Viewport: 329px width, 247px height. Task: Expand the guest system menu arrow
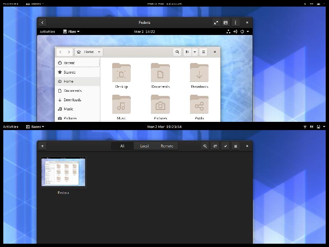(x=248, y=32)
